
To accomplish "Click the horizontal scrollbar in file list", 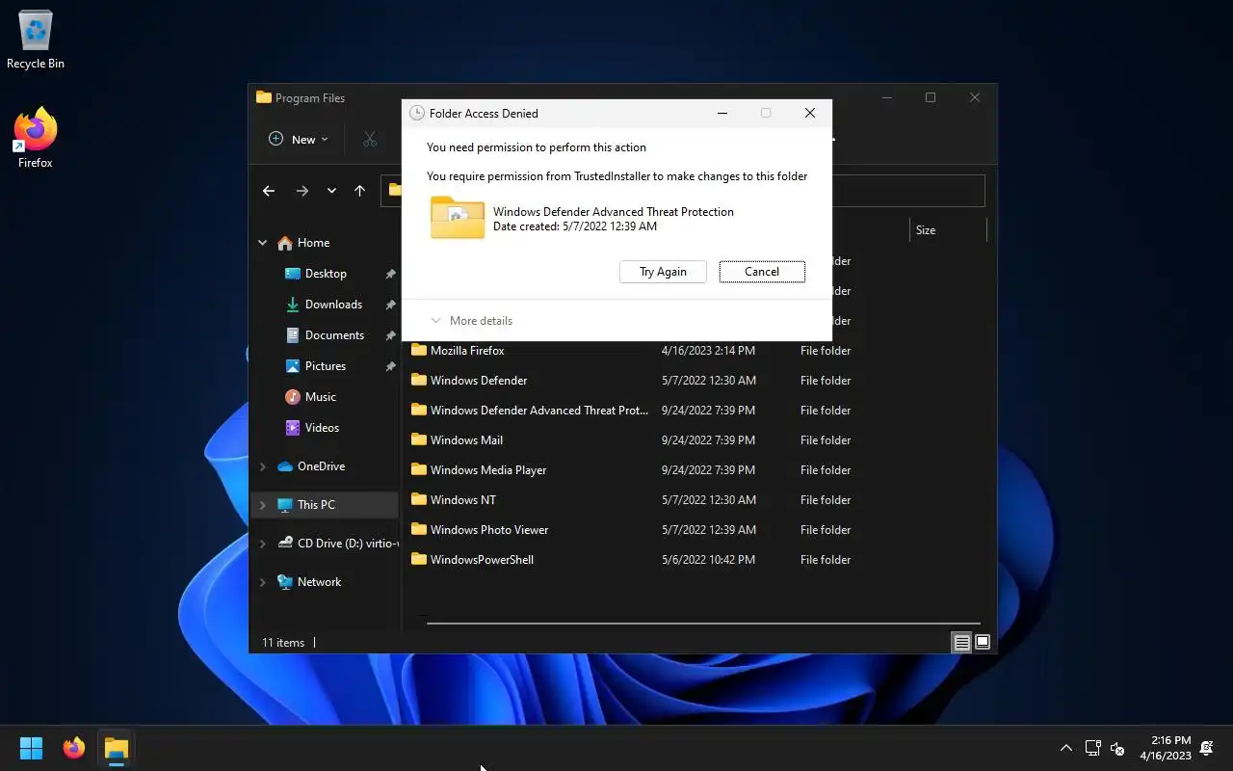I will (703, 624).
